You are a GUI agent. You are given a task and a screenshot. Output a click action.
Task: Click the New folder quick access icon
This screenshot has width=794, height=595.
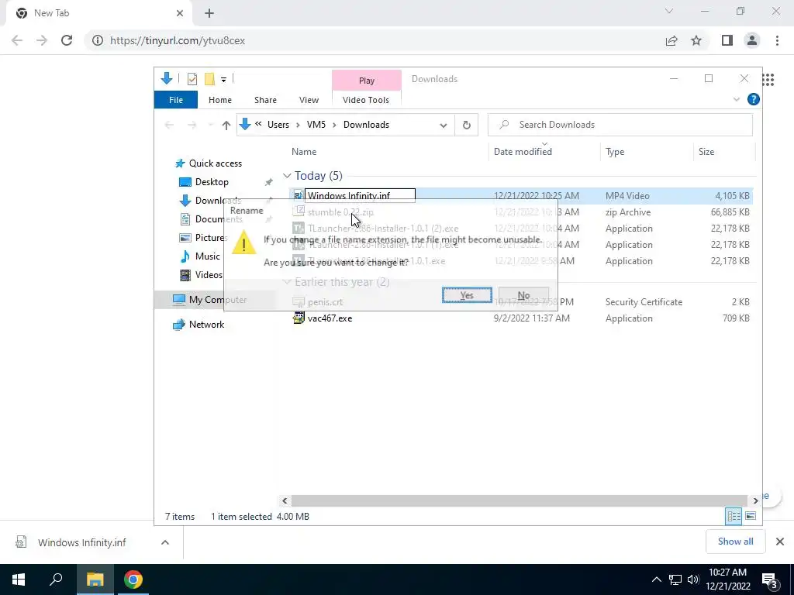coord(209,79)
